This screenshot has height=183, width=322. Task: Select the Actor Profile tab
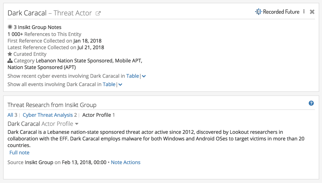point(99,115)
